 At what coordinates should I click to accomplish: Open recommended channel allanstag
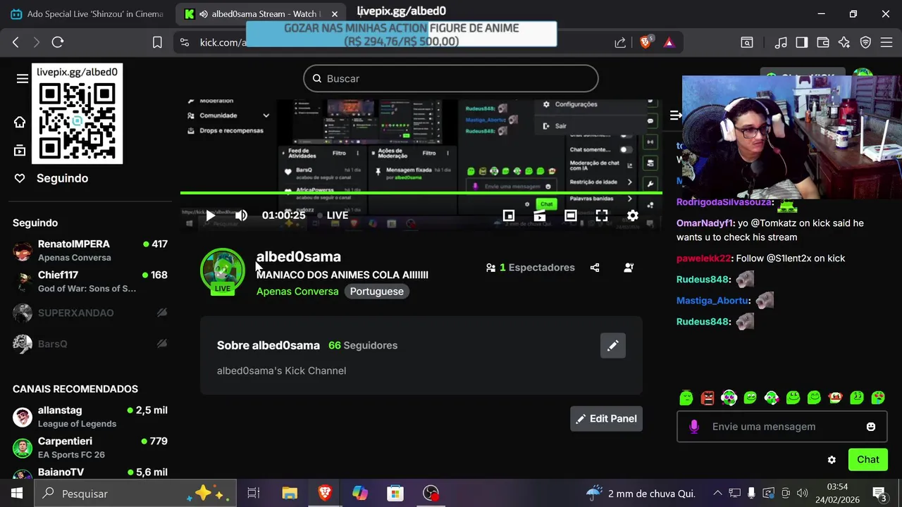coord(90,416)
